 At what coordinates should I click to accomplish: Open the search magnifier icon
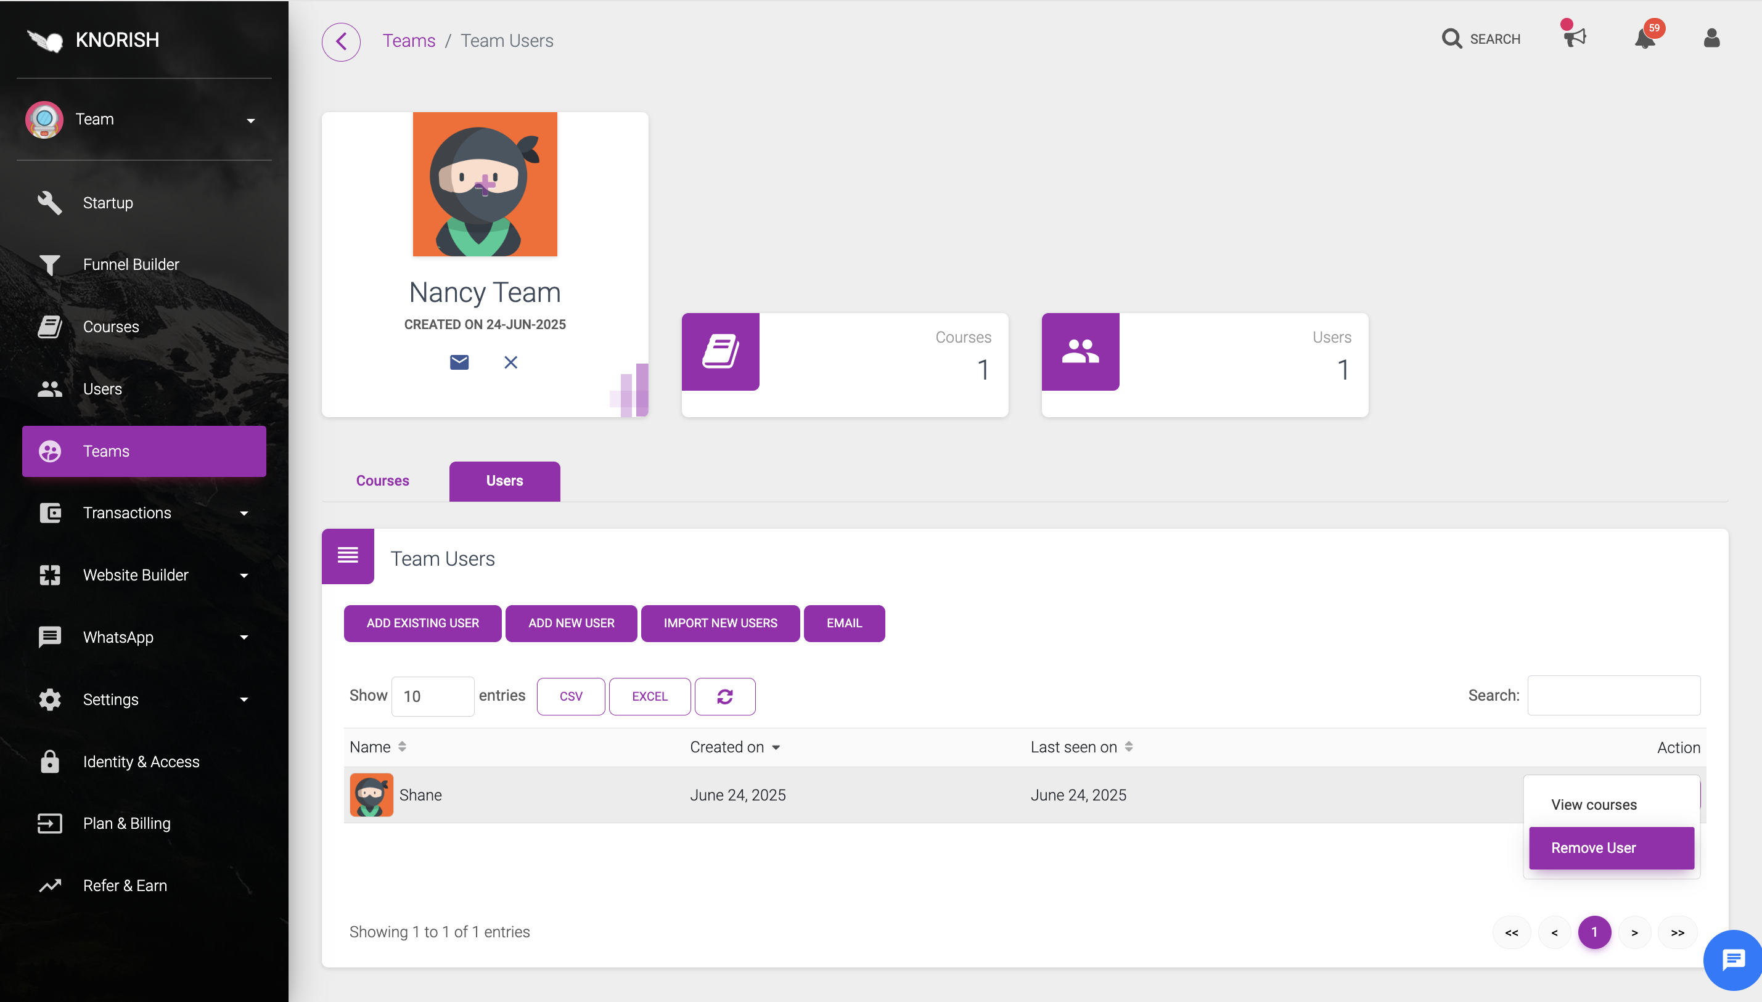coord(1452,39)
